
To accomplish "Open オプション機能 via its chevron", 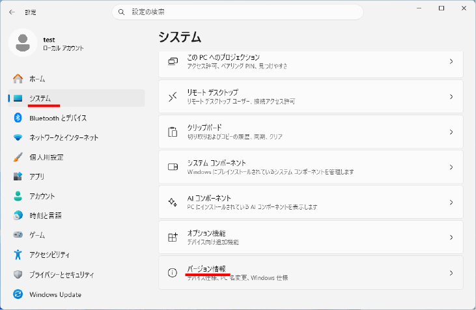I will [451, 238].
